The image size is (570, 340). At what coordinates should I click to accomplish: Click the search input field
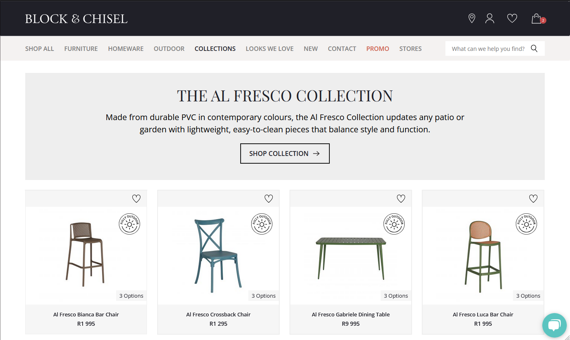pos(488,48)
